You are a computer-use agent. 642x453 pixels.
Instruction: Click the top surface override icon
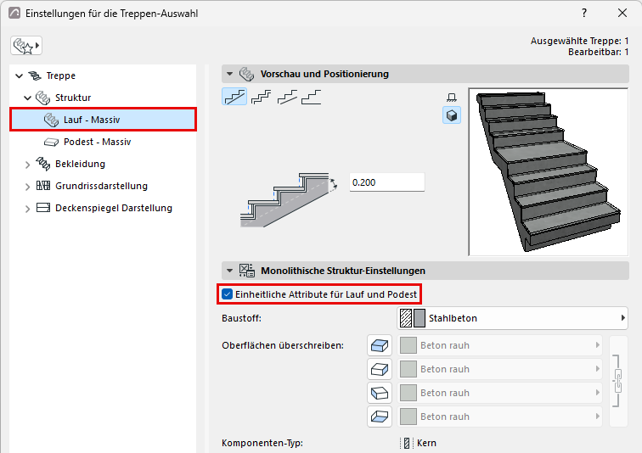tap(380, 345)
